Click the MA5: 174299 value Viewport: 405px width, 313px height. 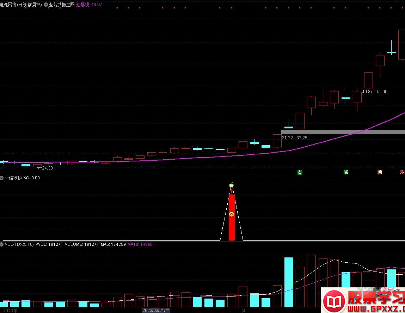click(x=113, y=244)
